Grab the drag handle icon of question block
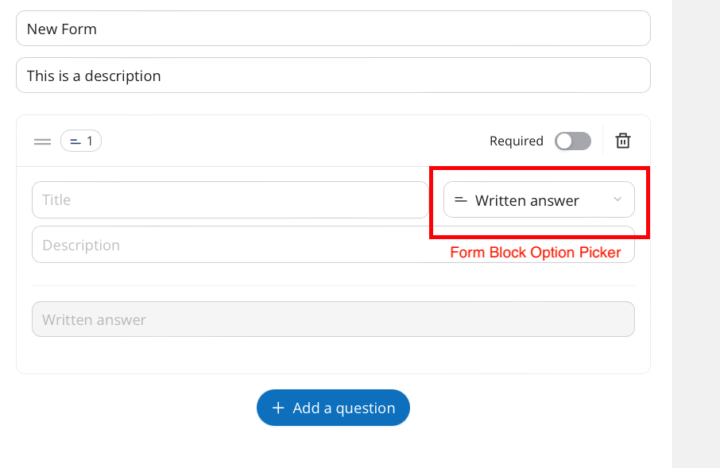 click(42, 141)
